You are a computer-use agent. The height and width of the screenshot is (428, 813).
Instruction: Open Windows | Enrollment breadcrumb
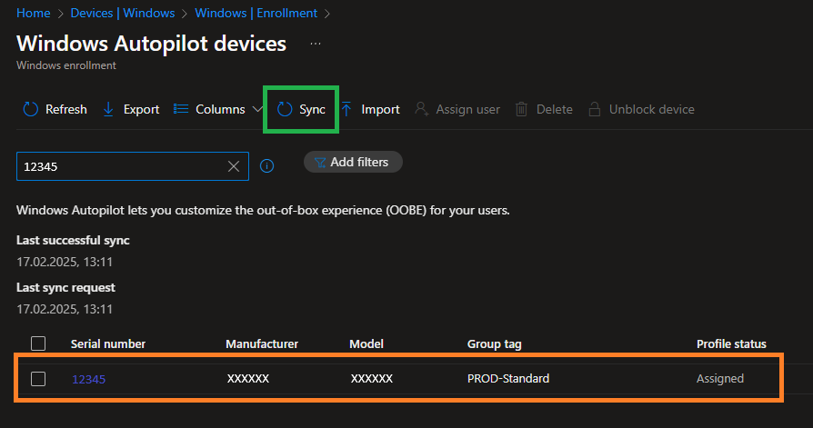(256, 13)
